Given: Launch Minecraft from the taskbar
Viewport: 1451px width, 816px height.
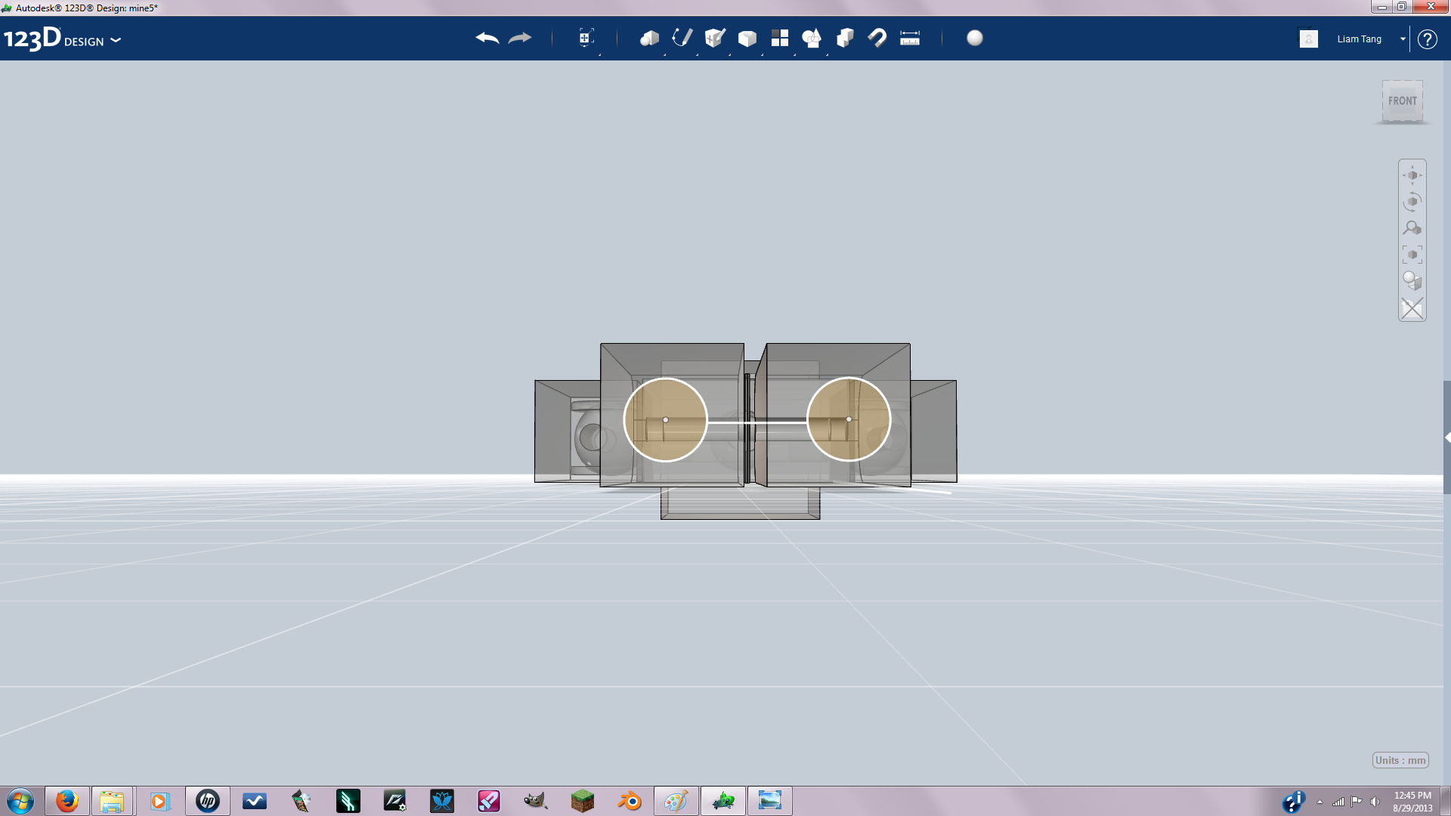Looking at the screenshot, I should point(583,801).
